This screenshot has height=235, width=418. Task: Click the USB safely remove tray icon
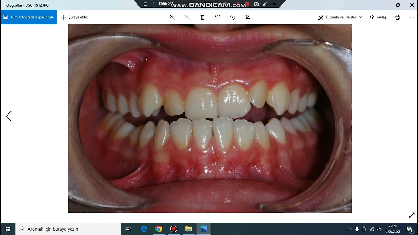(x=364, y=229)
